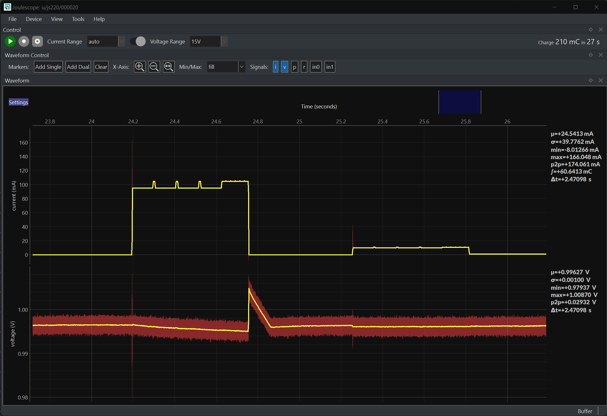
Task: Flip the switch beside Voltage Range
Action: (138, 41)
